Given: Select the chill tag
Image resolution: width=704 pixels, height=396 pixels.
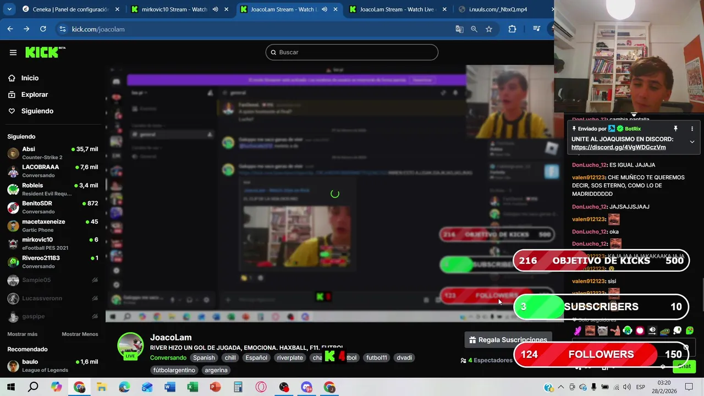Looking at the screenshot, I should click(x=230, y=358).
